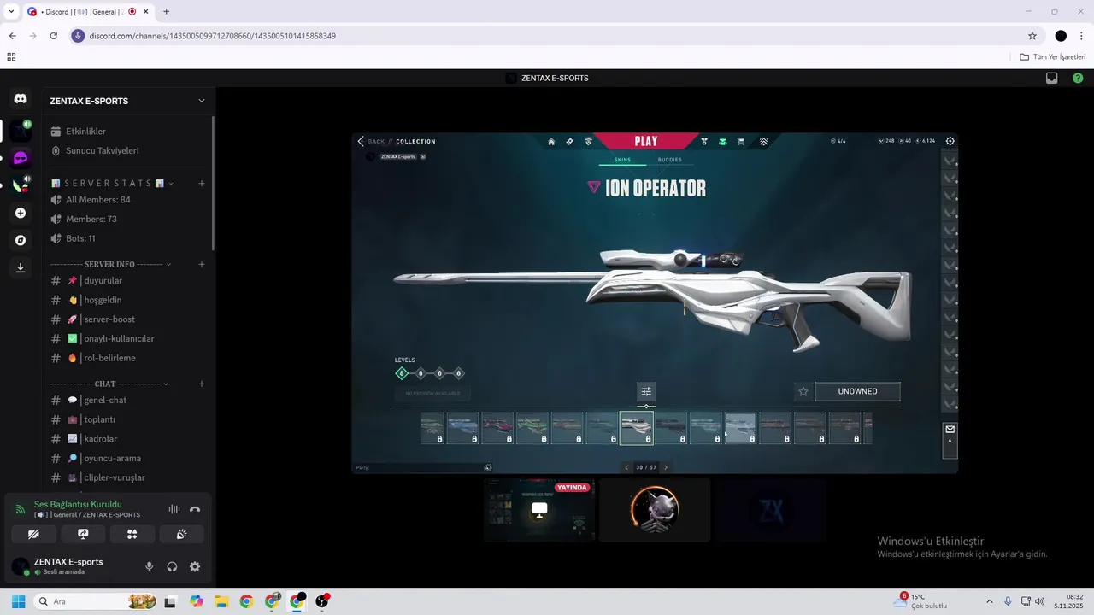Viewport: 1094px width, 615px height.
Task: Open Discord direct messages home icon
Action: pos(21,99)
